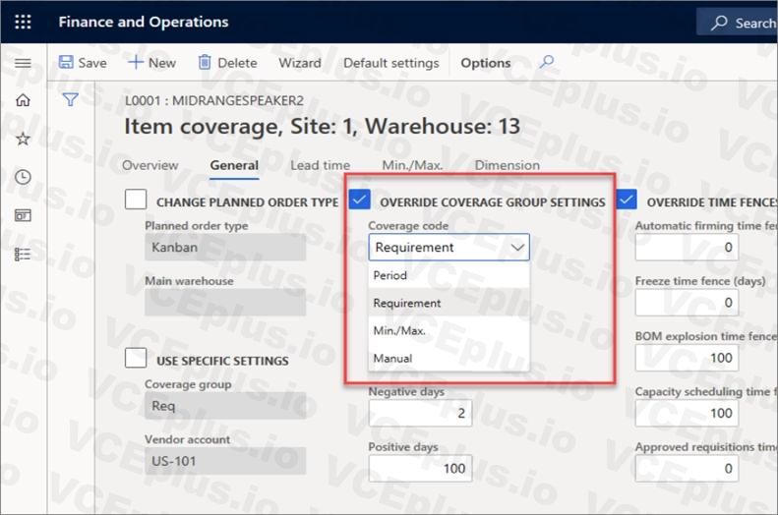Click the action bar search magnifier
This screenshot has height=515, width=778.
coord(546,63)
